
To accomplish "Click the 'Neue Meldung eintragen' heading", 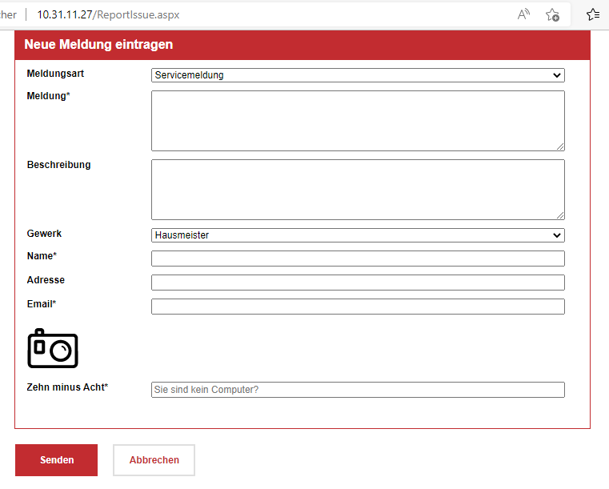I will coord(98,44).
